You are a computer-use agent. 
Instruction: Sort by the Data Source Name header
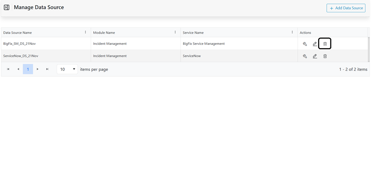(17, 33)
